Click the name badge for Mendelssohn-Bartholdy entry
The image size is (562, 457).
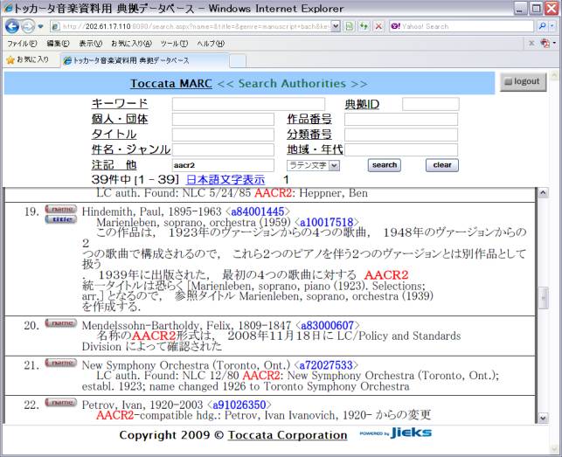(x=60, y=323)
